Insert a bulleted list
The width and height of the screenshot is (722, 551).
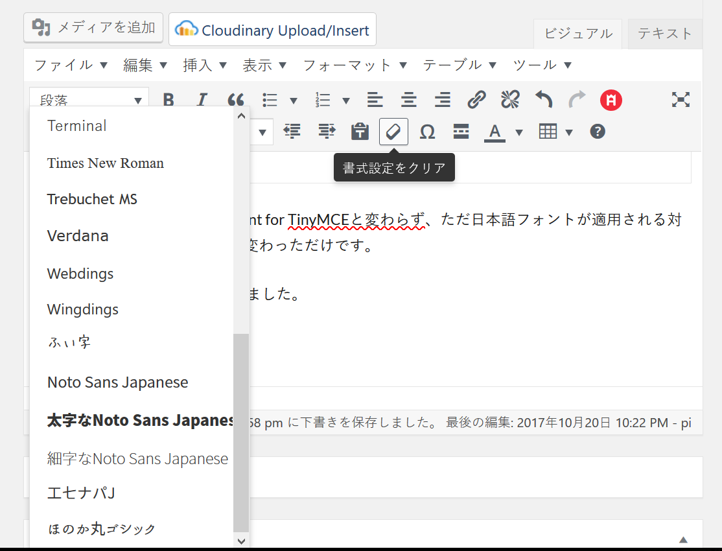coord(270,100)
